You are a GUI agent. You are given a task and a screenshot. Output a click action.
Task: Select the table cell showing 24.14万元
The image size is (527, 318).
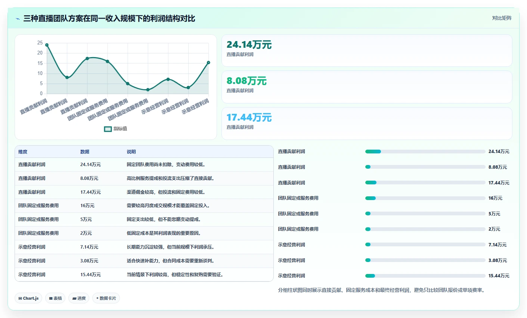(90, 165)
